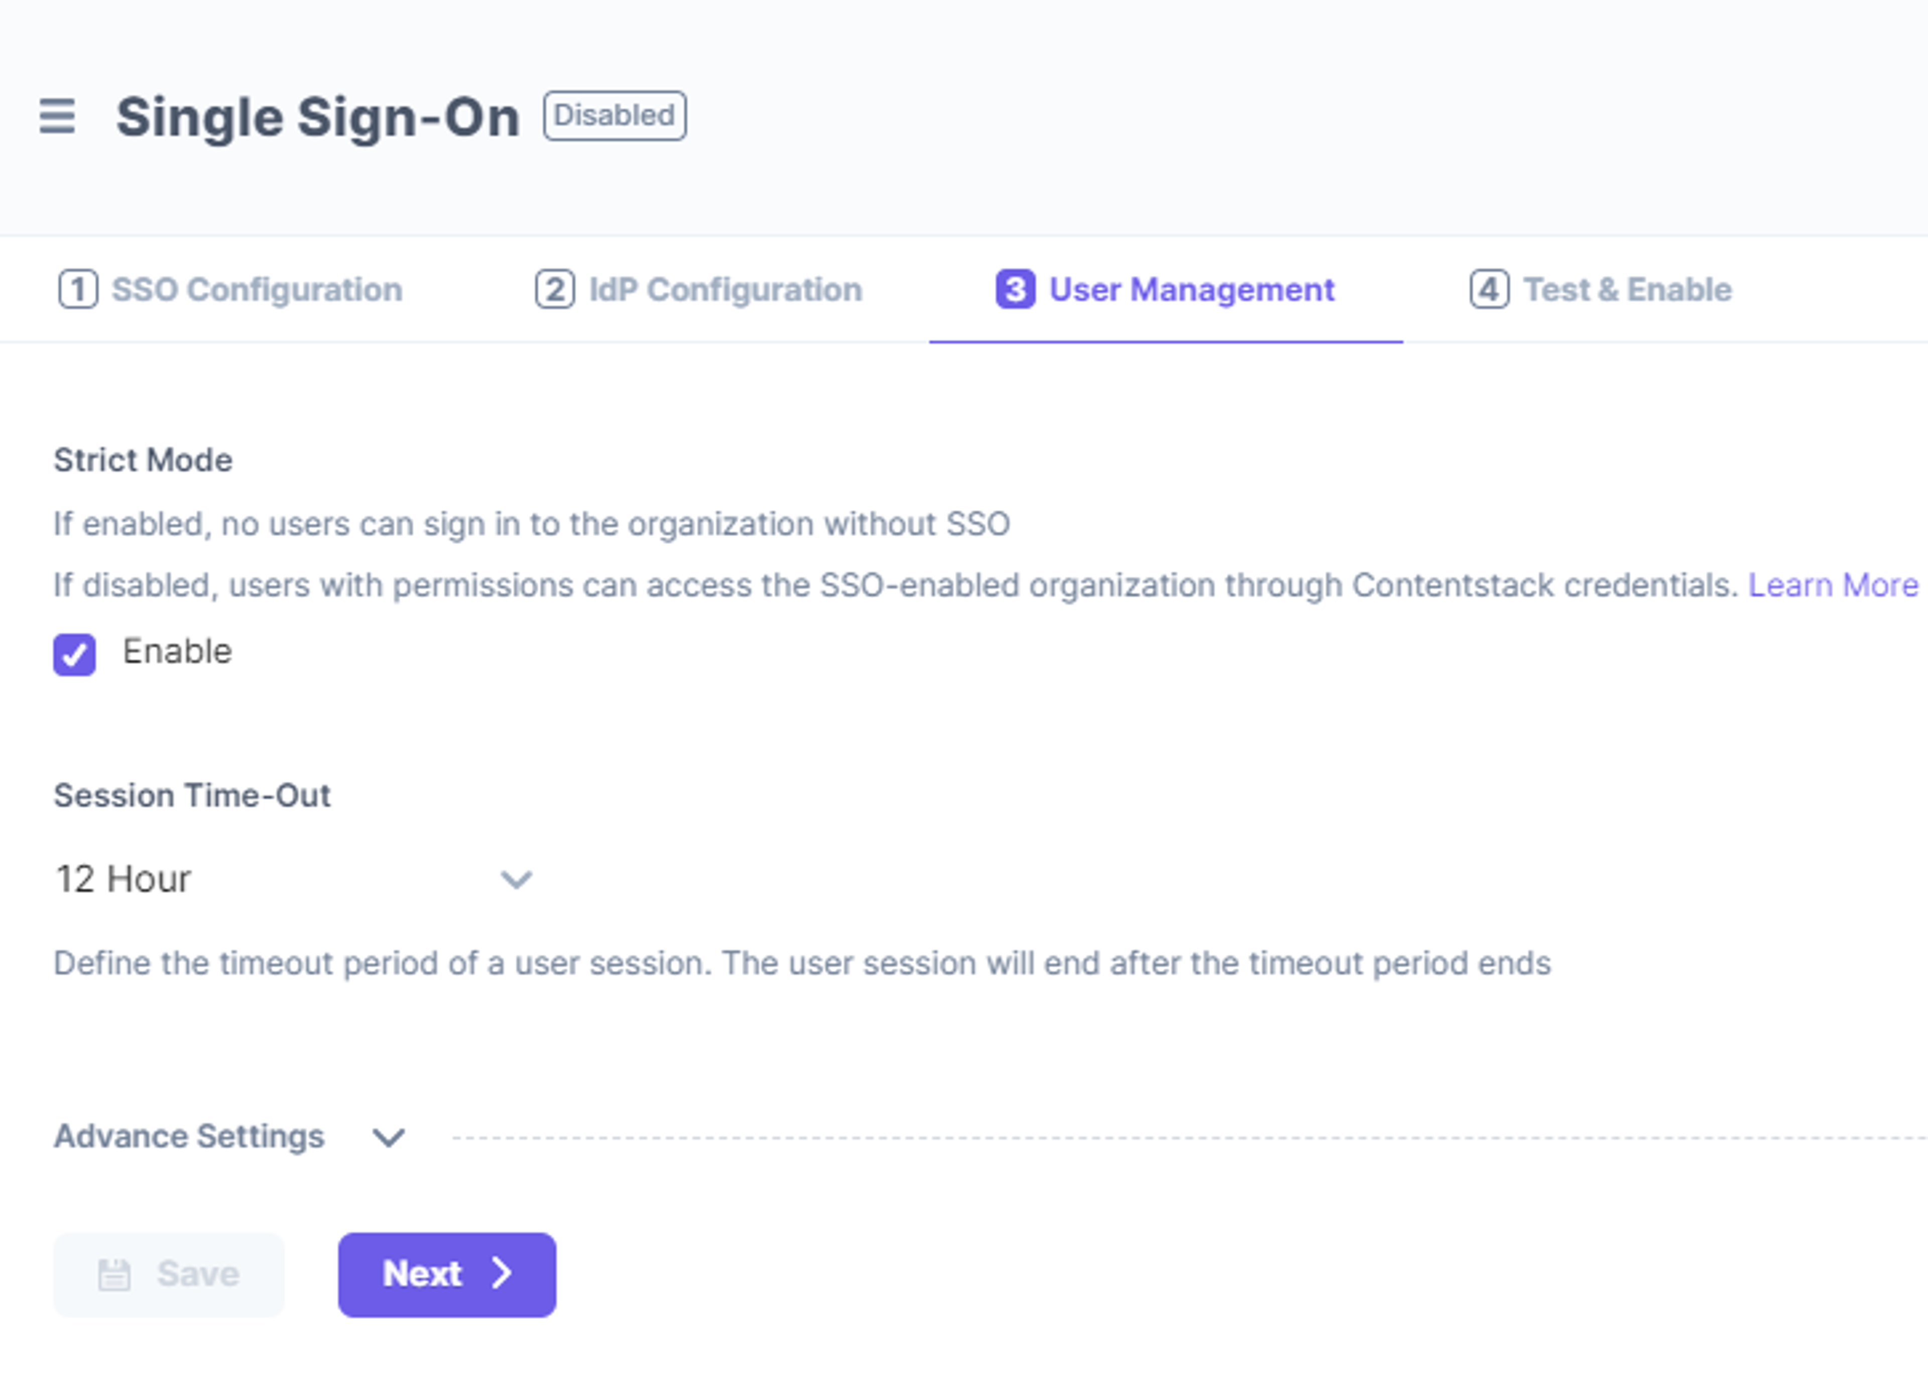Click the right arrow icon on Next
1928x1387 pixels.
(503, 1273)
